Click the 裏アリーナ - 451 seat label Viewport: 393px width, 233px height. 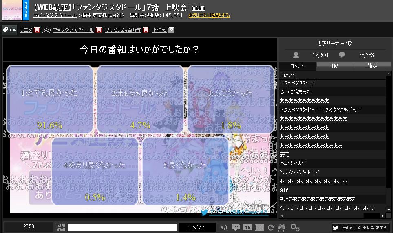click(335, 44)
